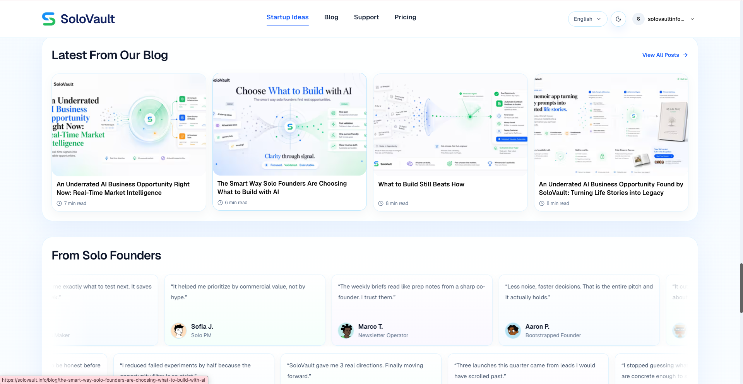Click the arrow icon beside View All Posts
The height and width of the screenshot is (384, 743).
click(x=685, y=55)
